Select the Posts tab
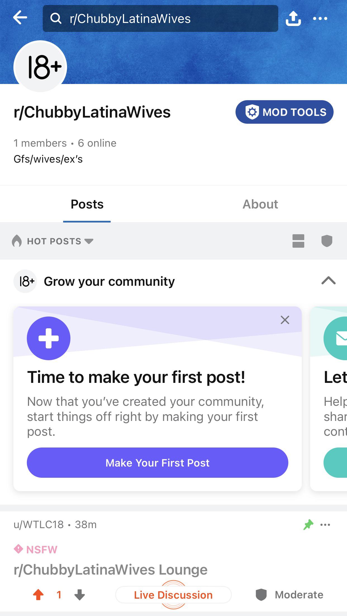The image size is (347, 616). click(87, 204)
